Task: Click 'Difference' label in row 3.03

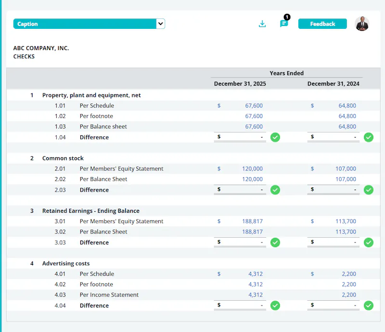Action: point(94,243)
